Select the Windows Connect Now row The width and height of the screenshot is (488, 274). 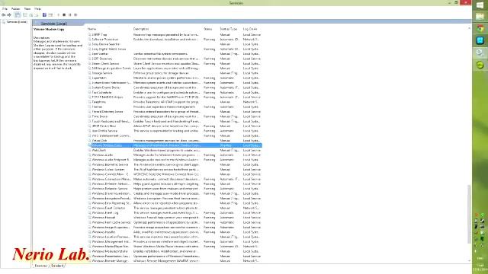pyautogui.click(x=175, y=174)
